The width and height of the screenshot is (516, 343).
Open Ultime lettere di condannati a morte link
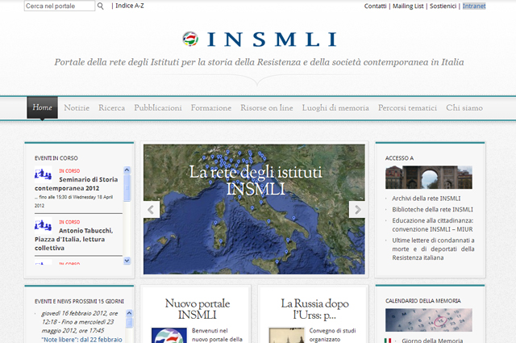(x=433, y=249)
